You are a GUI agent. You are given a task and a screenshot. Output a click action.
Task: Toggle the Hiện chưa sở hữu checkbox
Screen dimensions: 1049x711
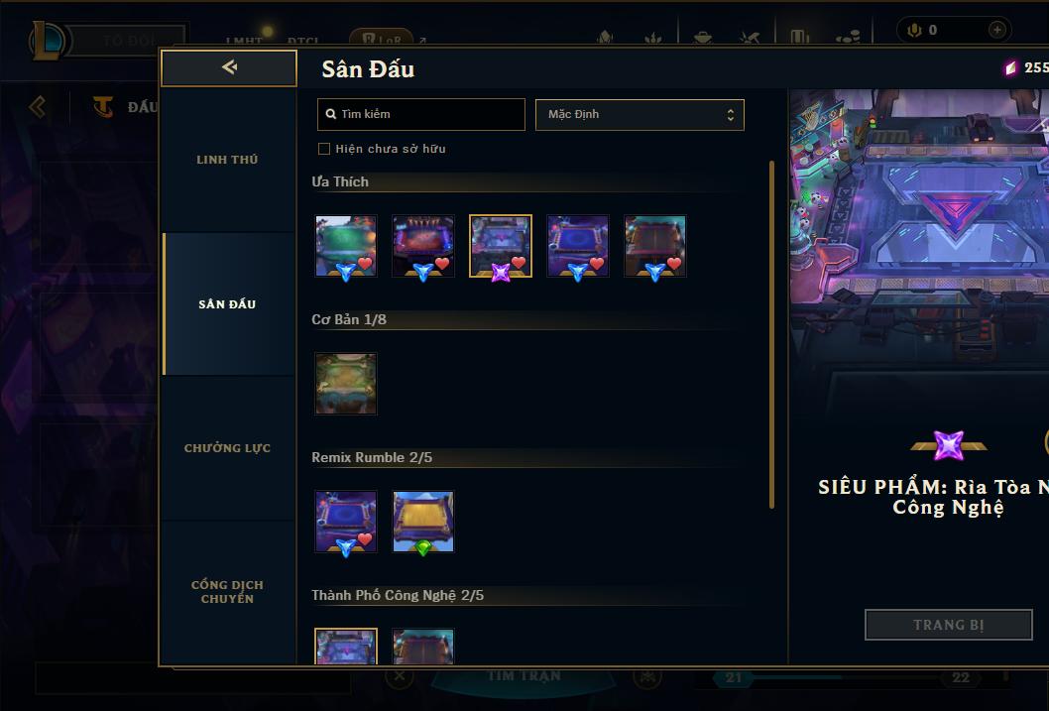point(324,149)
